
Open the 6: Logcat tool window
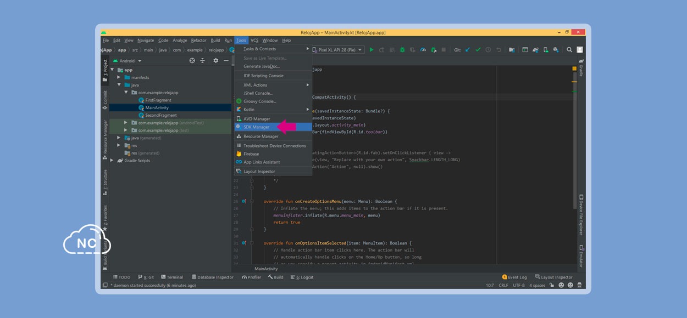click(302, 277)
